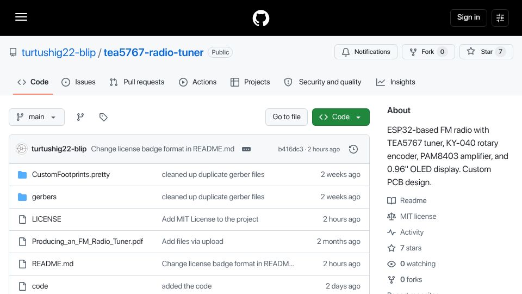Star the repository
Viewport: 522px width, 294px height.
[x=486, y=52]
